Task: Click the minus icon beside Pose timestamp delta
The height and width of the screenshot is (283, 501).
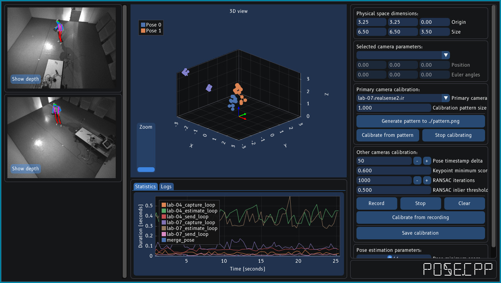Action: 417,161
